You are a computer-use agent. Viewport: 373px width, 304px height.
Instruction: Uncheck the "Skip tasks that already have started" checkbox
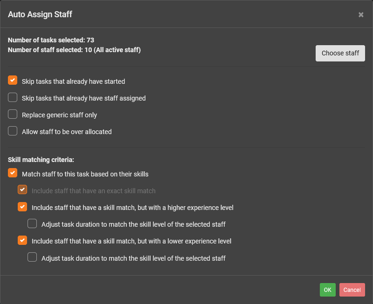click(x=13, y=81)
